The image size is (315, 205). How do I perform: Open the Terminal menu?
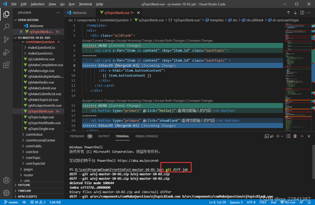(x=85, y=4)
